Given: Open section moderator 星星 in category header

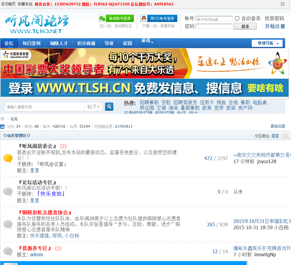Looking at the screenshot, I should 275,136.
